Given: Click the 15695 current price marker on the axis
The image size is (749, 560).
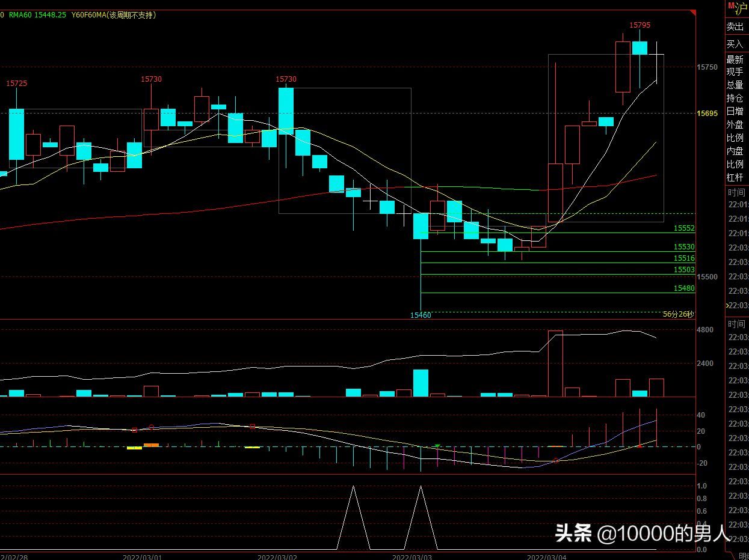Looking at the screenshot, I should [x=707, y=113].
